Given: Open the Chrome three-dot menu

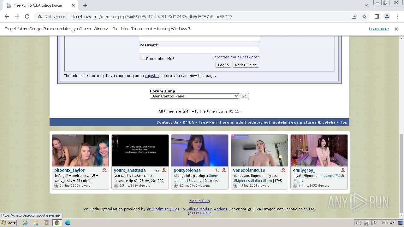Looking at the screenshot, I should tap(397, 16).
